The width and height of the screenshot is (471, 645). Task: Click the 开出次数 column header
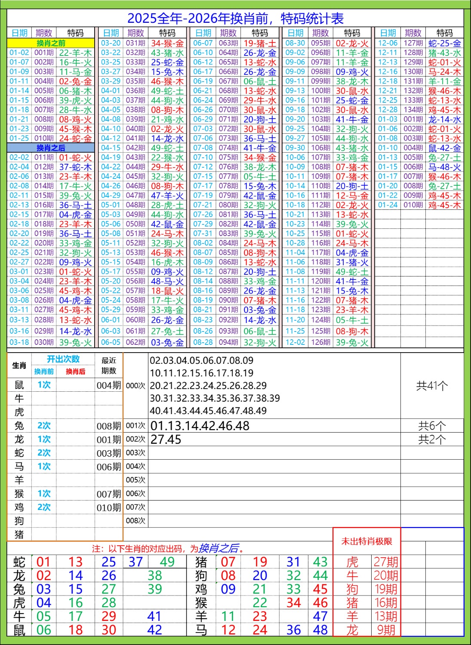63,359
